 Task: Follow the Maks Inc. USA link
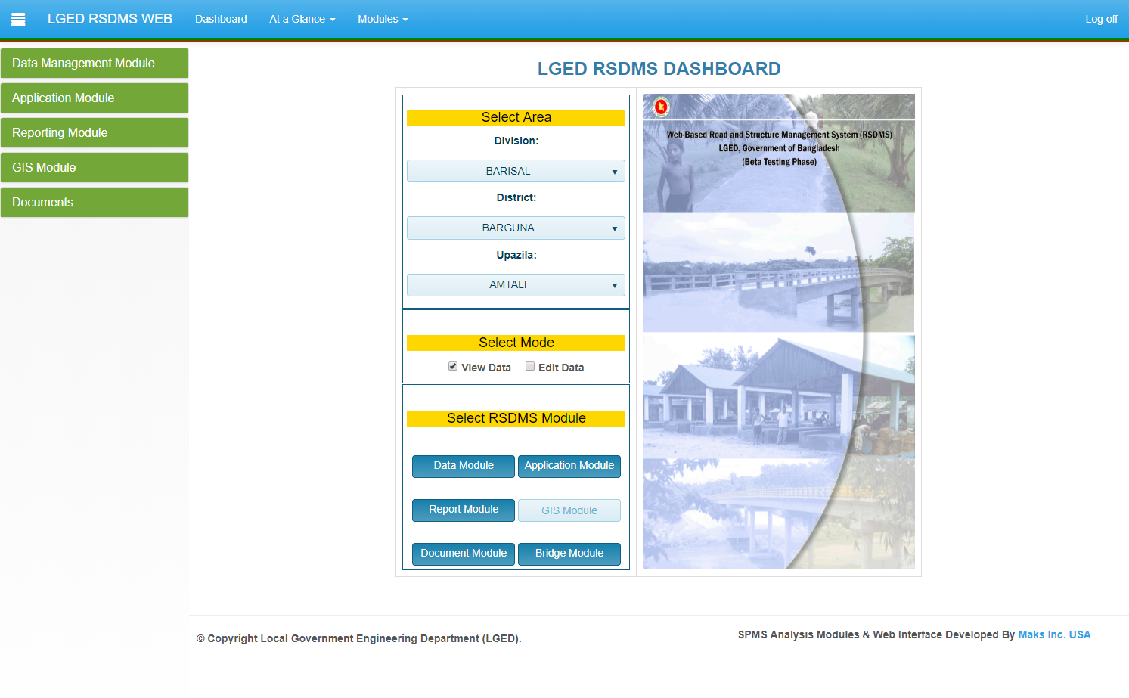click(x=1054, y=634)
